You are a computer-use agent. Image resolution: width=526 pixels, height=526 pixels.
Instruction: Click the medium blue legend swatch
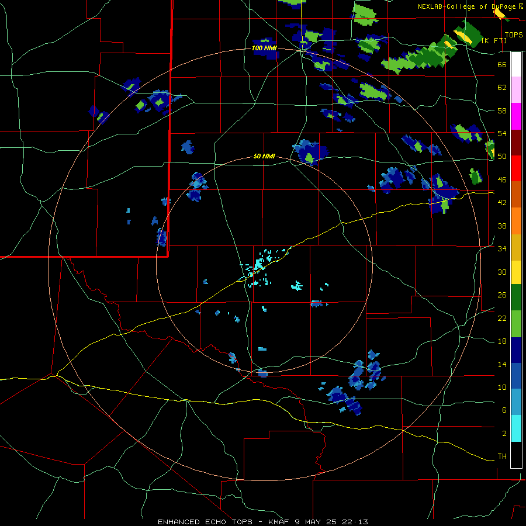click(x=516, y=376)
